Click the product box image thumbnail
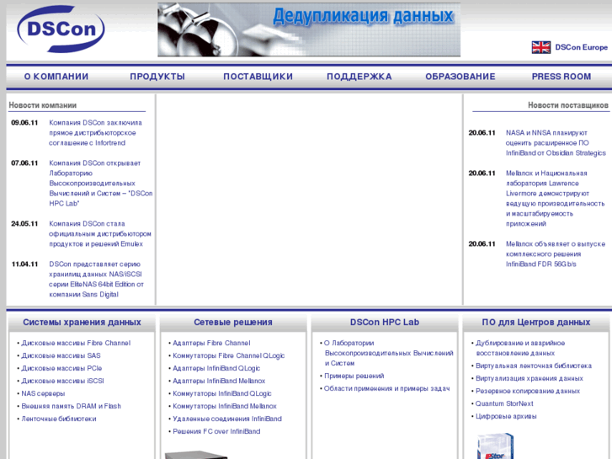 495,446
